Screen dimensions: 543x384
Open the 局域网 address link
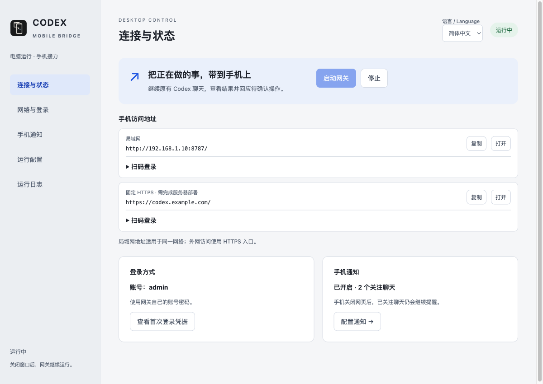tap(501, 144)
